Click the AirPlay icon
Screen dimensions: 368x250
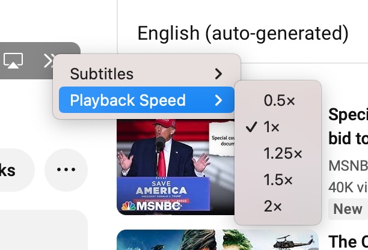point(13,61)
